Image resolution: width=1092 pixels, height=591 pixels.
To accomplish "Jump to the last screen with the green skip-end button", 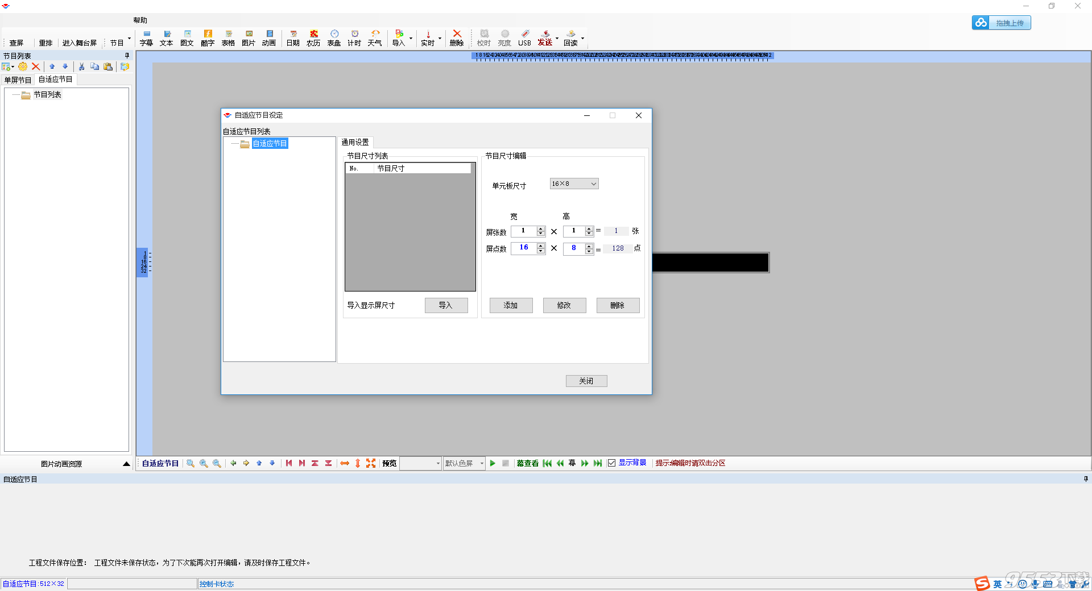I will click(x=598, y=463).
